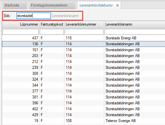Sort by the Leverantörsnummer column header
The width and height of the screenshot is (165, 125).
point(84,24)
